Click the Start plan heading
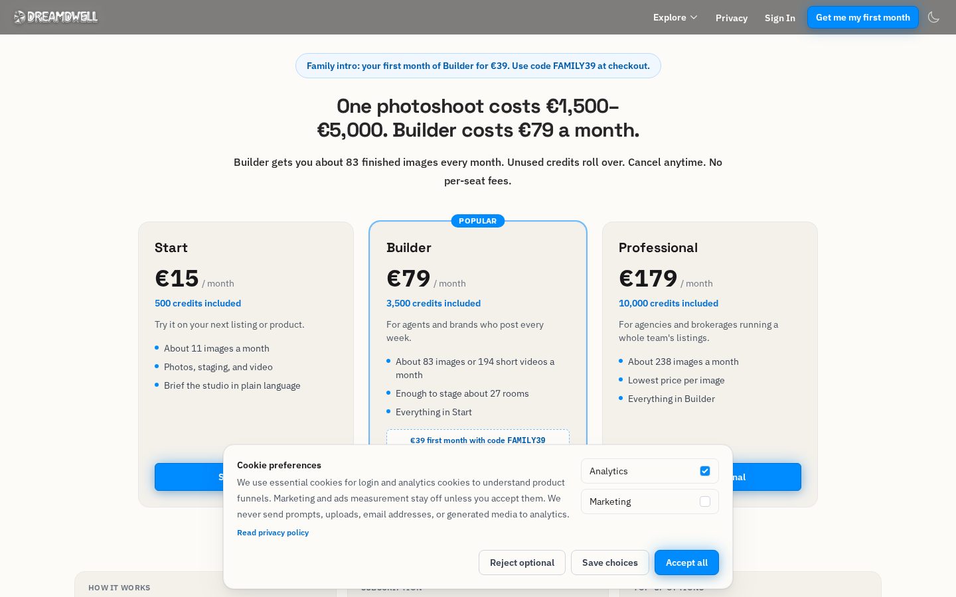Screen dimensions: 956x597 171,247
